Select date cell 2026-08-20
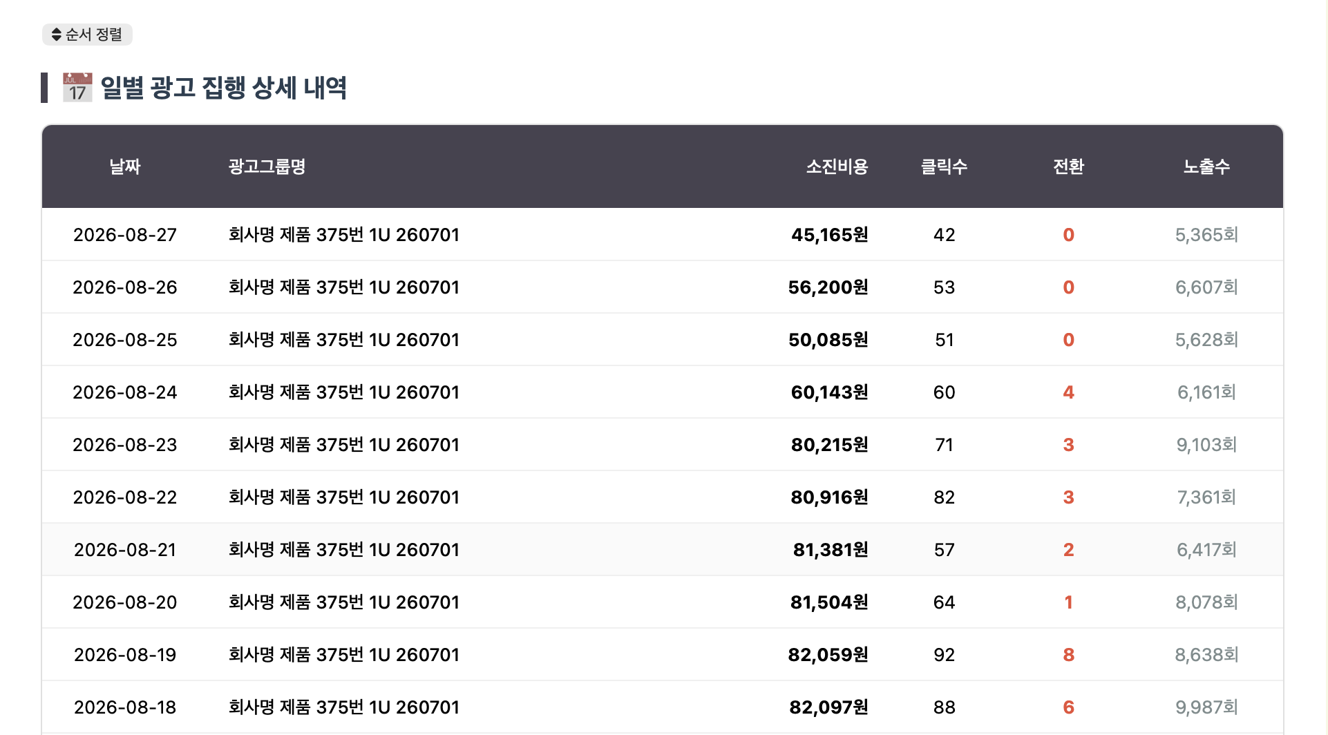This screenshot has height=735, width=1328. (x=125, y=602)
